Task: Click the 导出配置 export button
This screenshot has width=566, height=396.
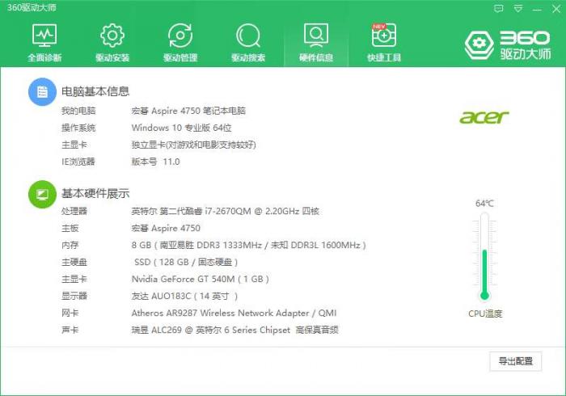Action: [516, 361]
